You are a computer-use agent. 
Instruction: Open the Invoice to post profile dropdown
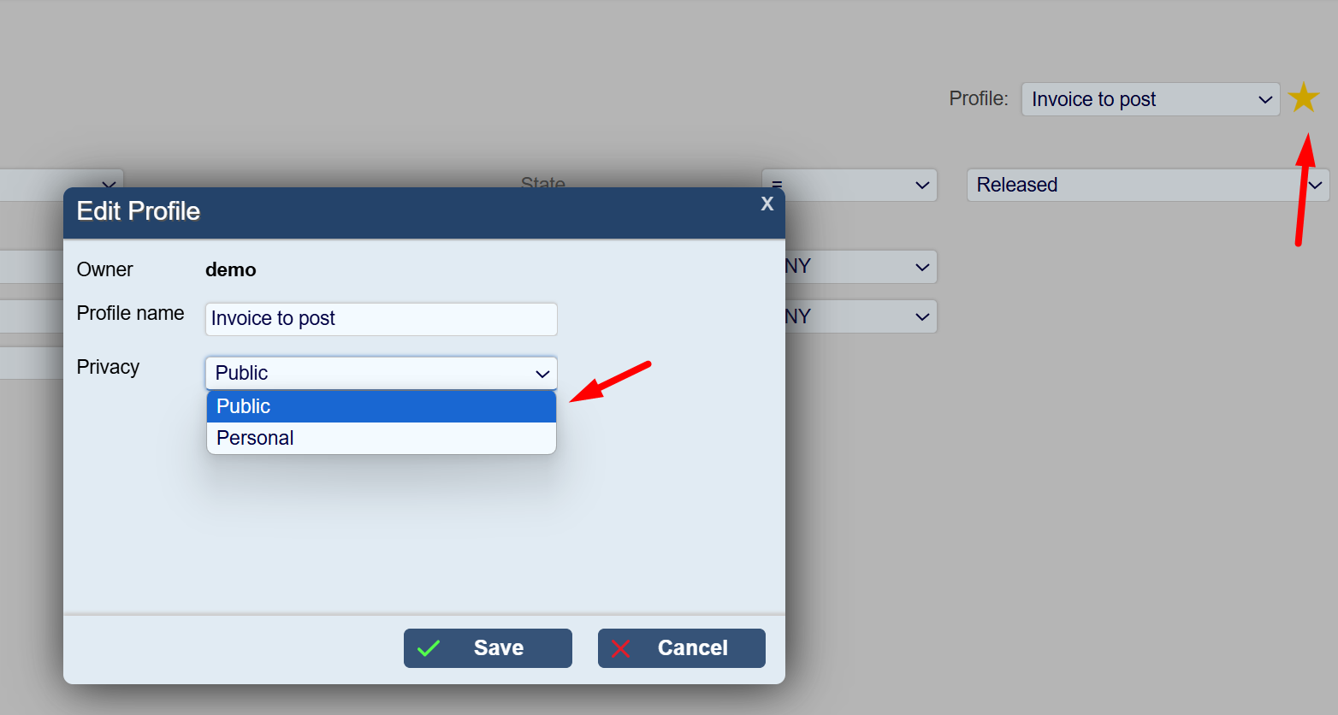coord(1151,99)
